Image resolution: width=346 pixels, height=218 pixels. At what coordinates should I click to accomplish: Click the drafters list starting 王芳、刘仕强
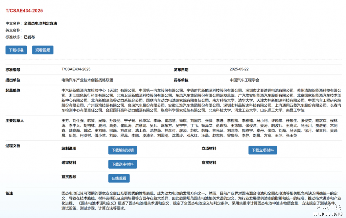pos(200,128)
